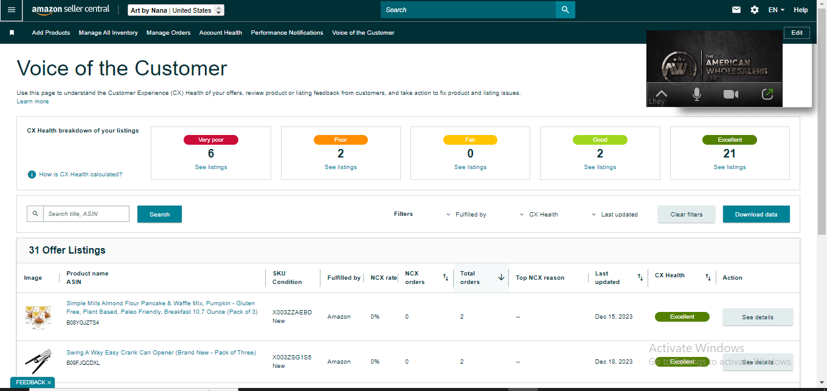Expand the CX Health filter

click(539, 214)
